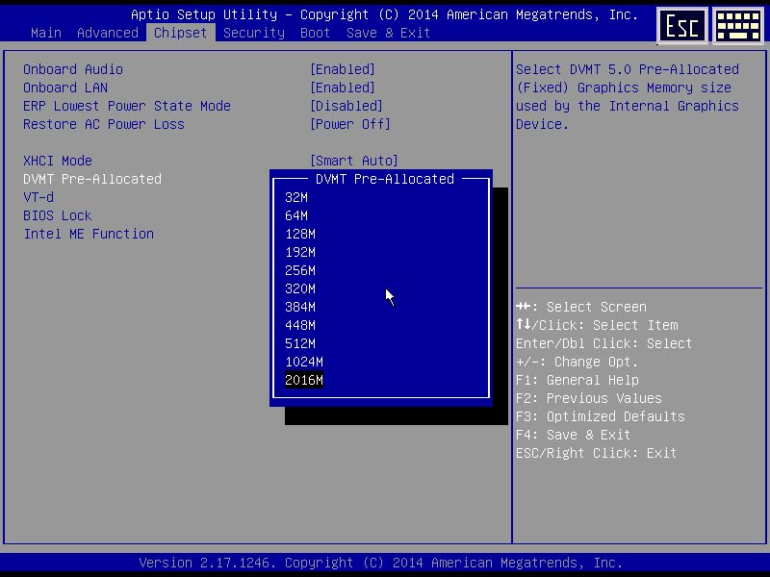Select ERP Lowest Power State Mode
Viewport: 770px width, 577px height.
point(127,106)
